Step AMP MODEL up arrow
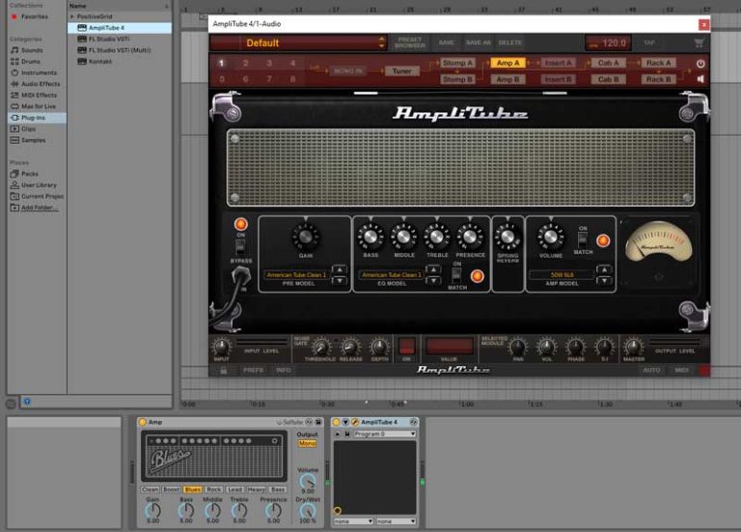 click(604, 270)
